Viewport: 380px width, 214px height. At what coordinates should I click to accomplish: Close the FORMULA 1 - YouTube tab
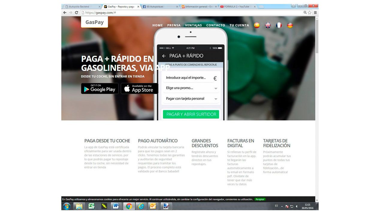(x=255, y=7)
